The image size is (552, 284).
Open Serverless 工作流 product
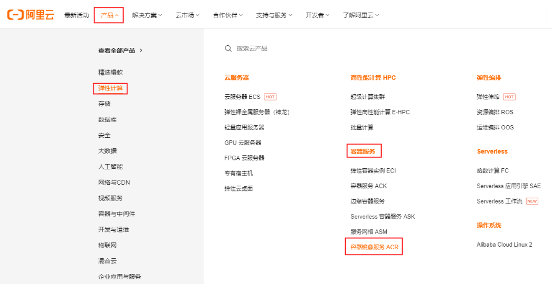500,201
